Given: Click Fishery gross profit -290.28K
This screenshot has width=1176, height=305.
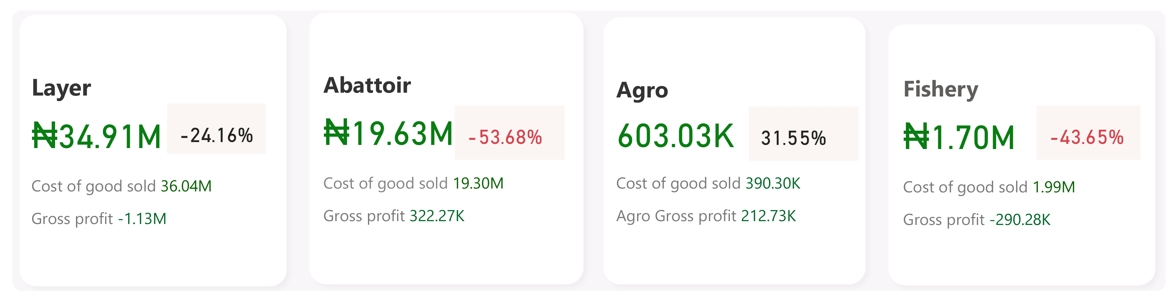Looking at the screenshot, I should (977, 220).
